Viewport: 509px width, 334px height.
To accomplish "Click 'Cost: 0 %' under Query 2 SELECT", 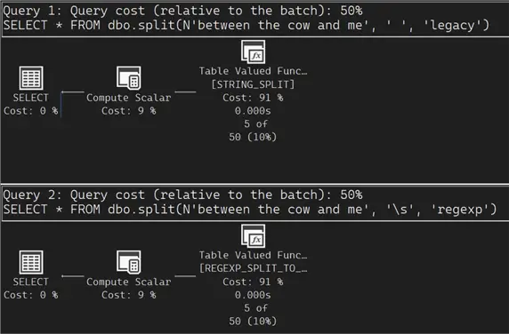I will click(x=31, y=295).
